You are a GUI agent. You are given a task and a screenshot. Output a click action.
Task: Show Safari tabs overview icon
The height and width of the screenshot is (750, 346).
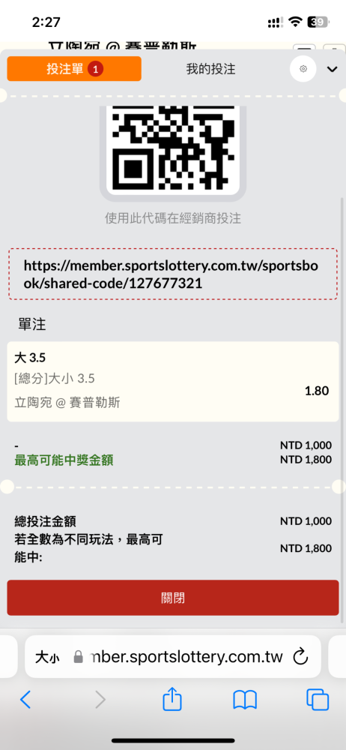[x=318, y=700]
